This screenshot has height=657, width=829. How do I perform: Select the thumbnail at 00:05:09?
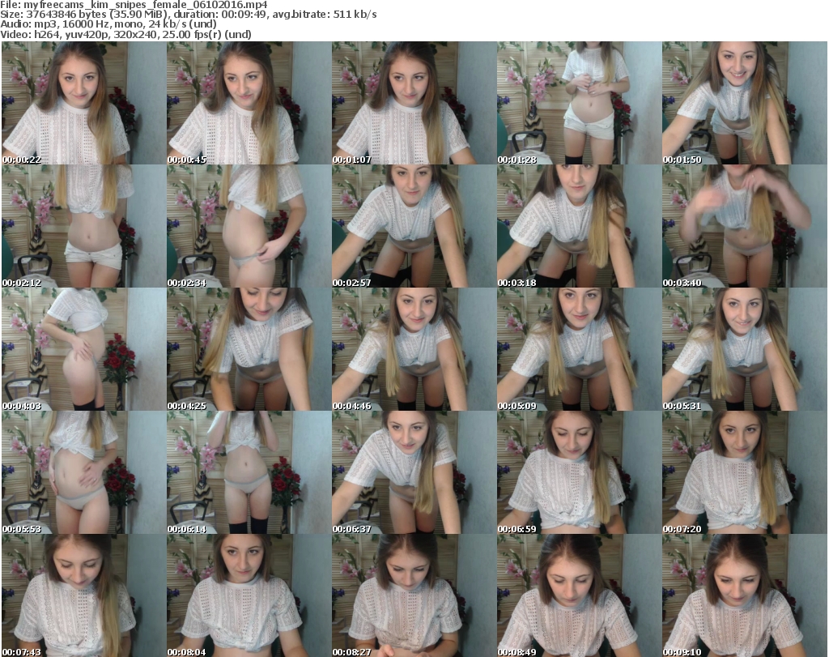[x=580, y=350]
